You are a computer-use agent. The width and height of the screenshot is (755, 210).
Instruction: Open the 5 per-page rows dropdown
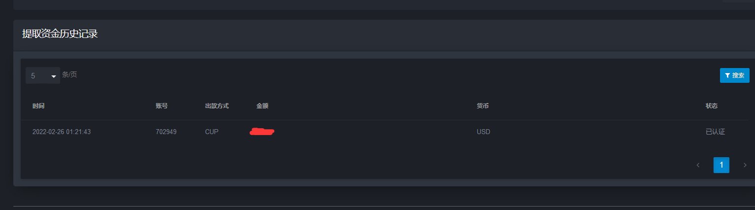pyautogui.click(x=43, y=76)
